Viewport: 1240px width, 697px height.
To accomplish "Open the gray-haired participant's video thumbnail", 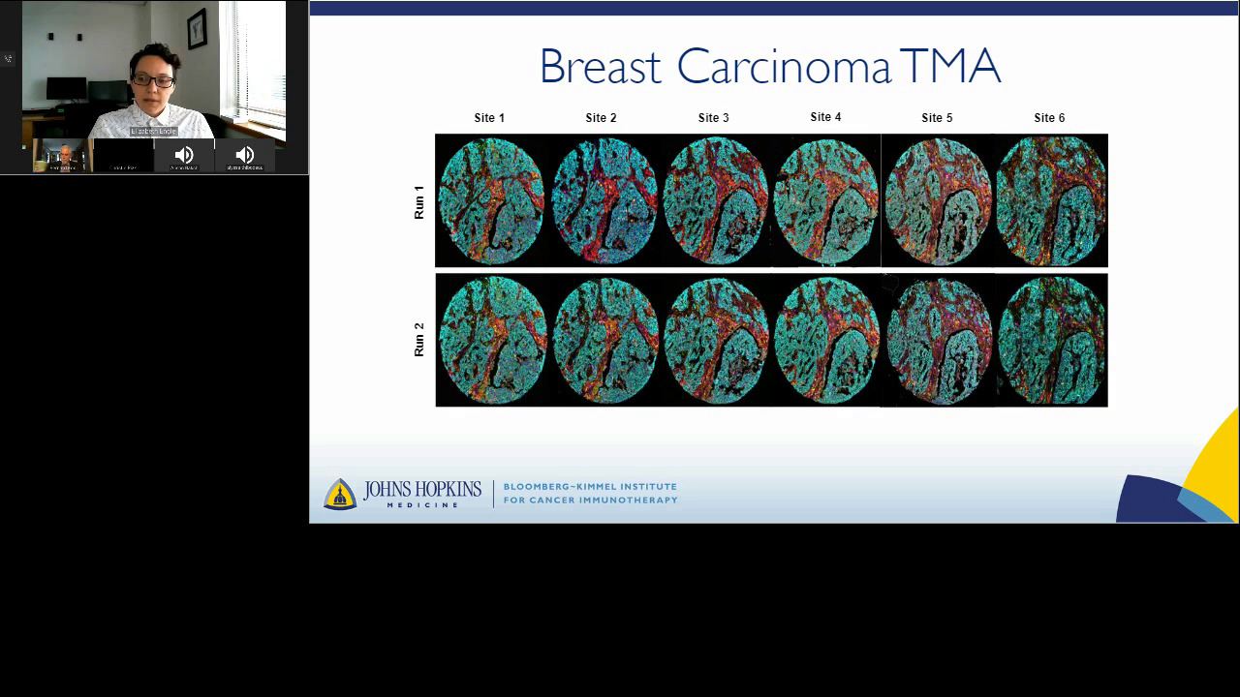I will click(63, 156).
